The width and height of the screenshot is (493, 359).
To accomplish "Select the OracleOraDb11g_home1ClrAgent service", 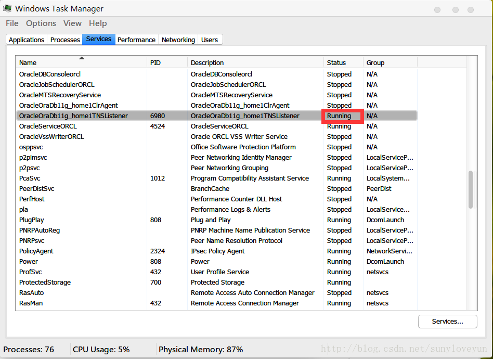I will click(68, 106).
